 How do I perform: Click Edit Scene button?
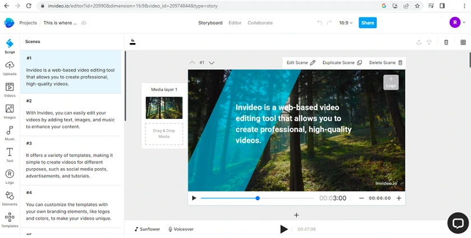pyautogui.click(x=301, y=63)
